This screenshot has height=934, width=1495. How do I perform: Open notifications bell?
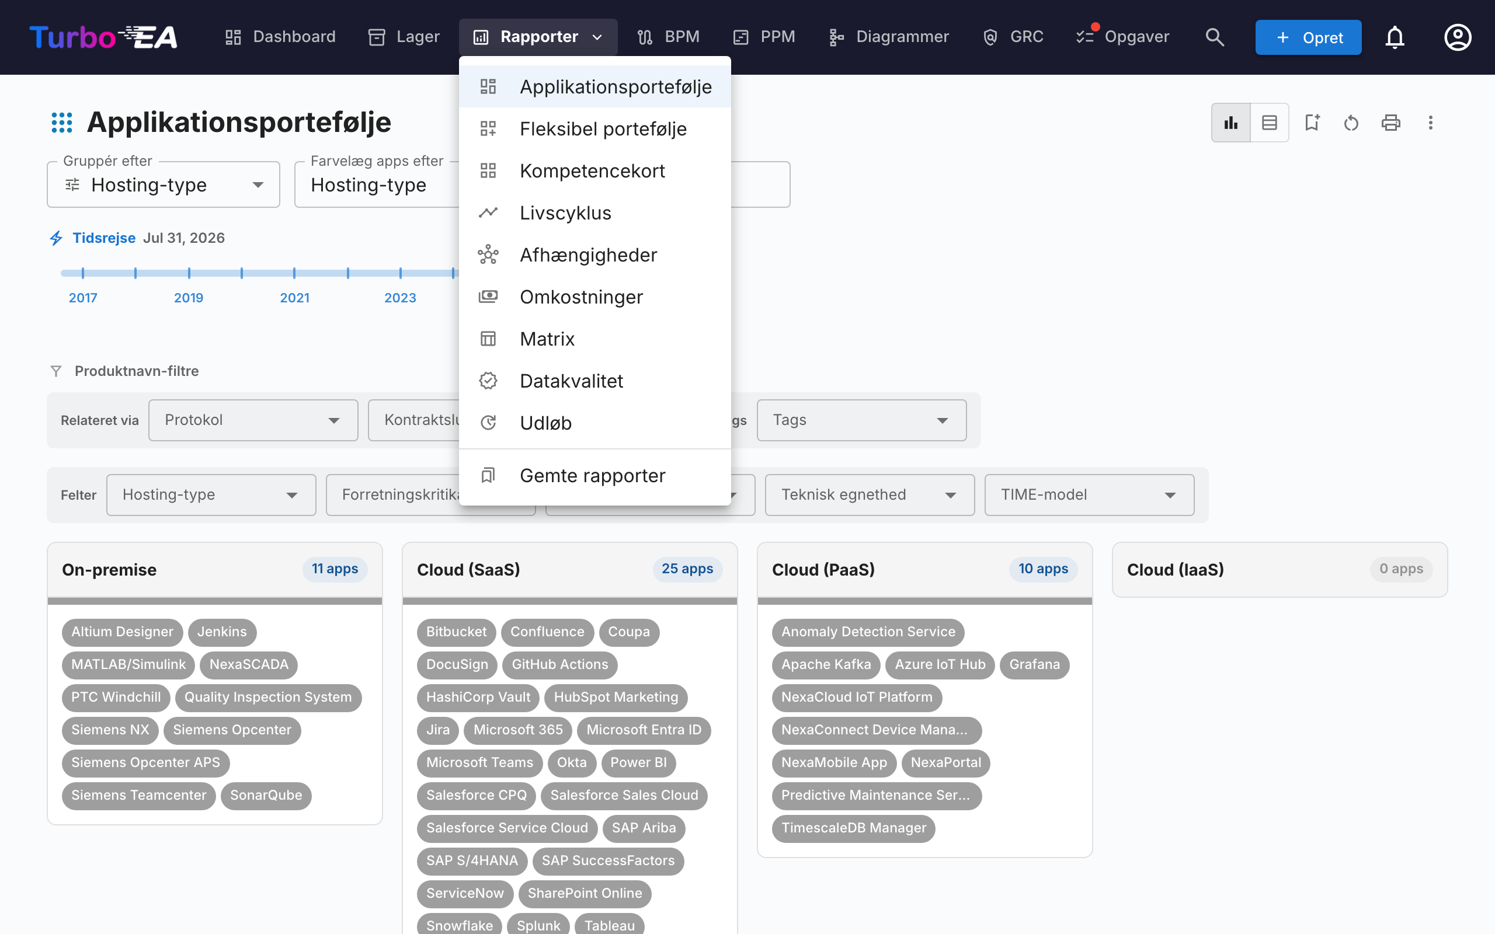pyautogui.click(x=1395, y=37)
